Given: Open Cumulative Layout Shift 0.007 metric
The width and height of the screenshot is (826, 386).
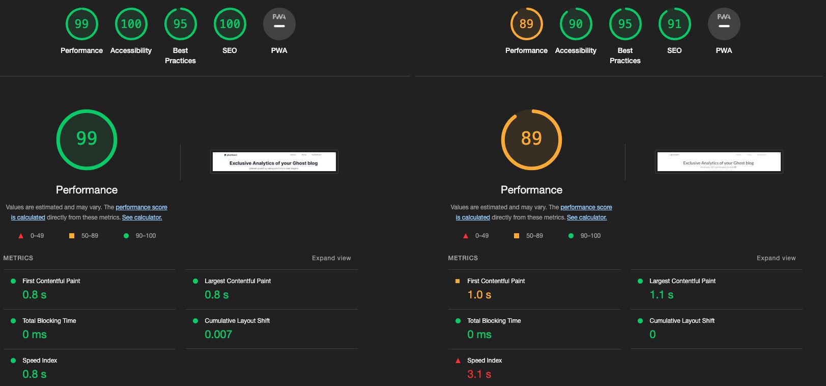Looking at the screenshot, I should coord(237,321).
